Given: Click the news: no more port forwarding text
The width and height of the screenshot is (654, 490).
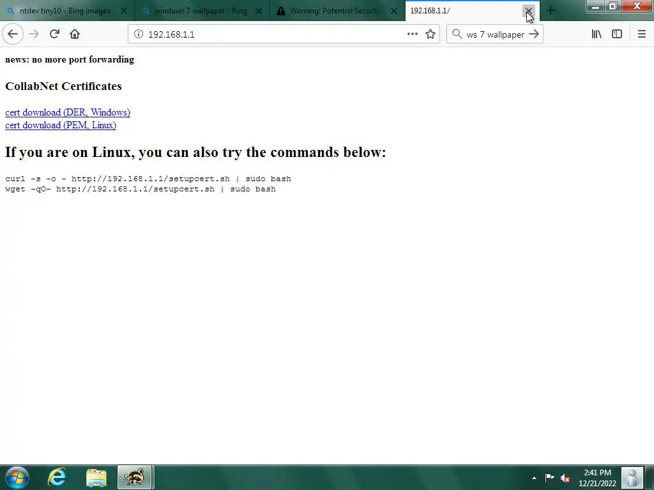Looking at the screenshot, I should 70,59.
